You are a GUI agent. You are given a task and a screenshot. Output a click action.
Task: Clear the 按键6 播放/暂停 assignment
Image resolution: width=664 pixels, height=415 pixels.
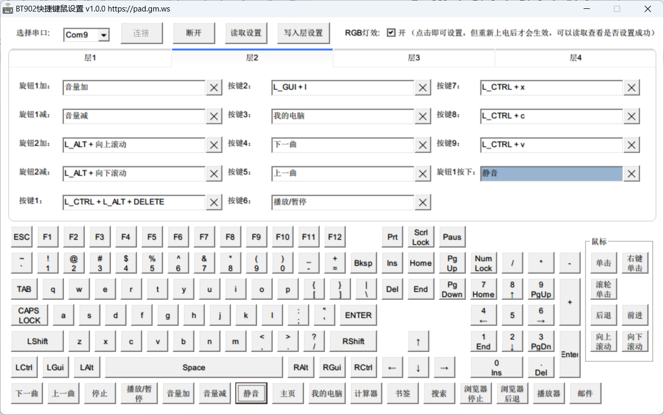[423, 203]
